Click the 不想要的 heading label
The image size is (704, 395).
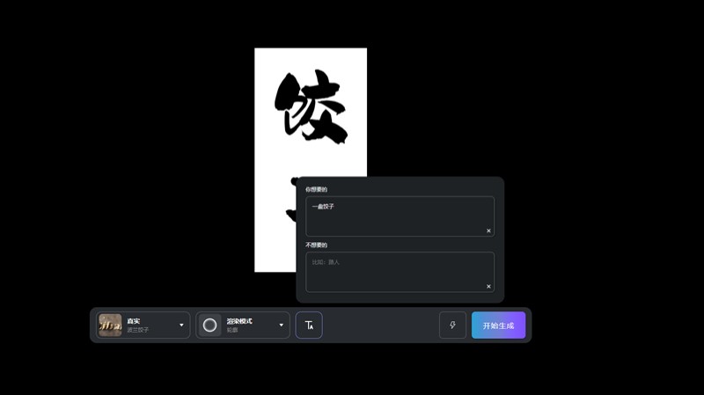click(x=316, y=245)
